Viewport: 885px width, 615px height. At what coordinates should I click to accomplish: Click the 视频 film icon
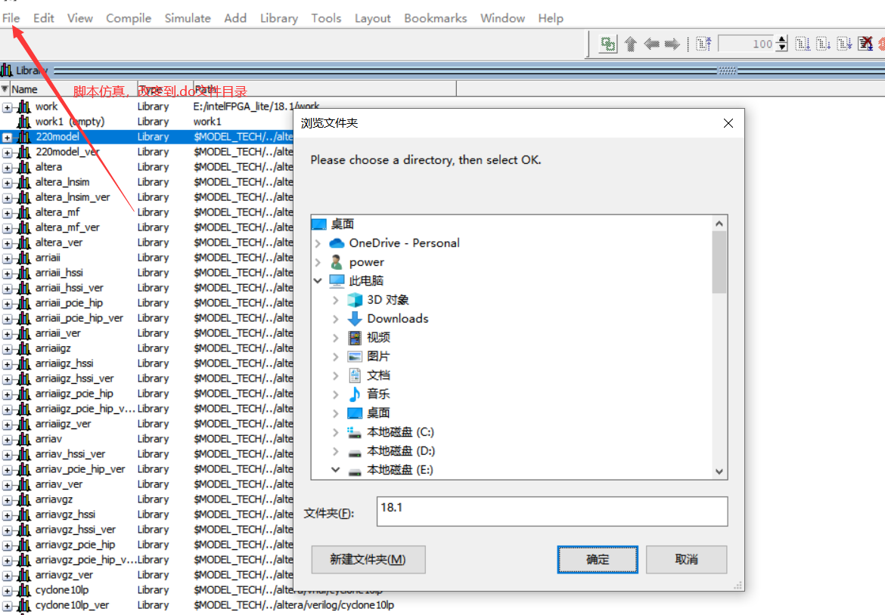coord(355,338)
